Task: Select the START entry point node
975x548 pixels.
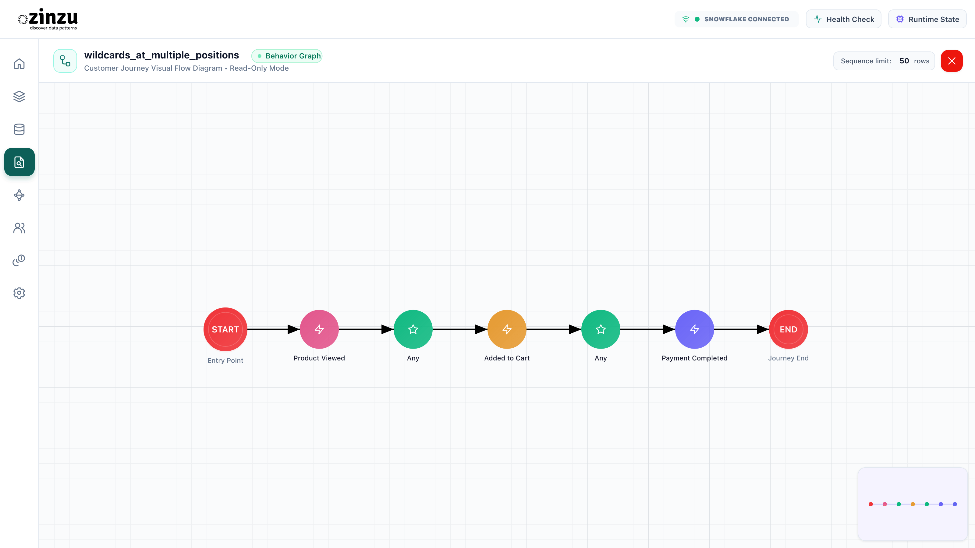Action: 225,329
